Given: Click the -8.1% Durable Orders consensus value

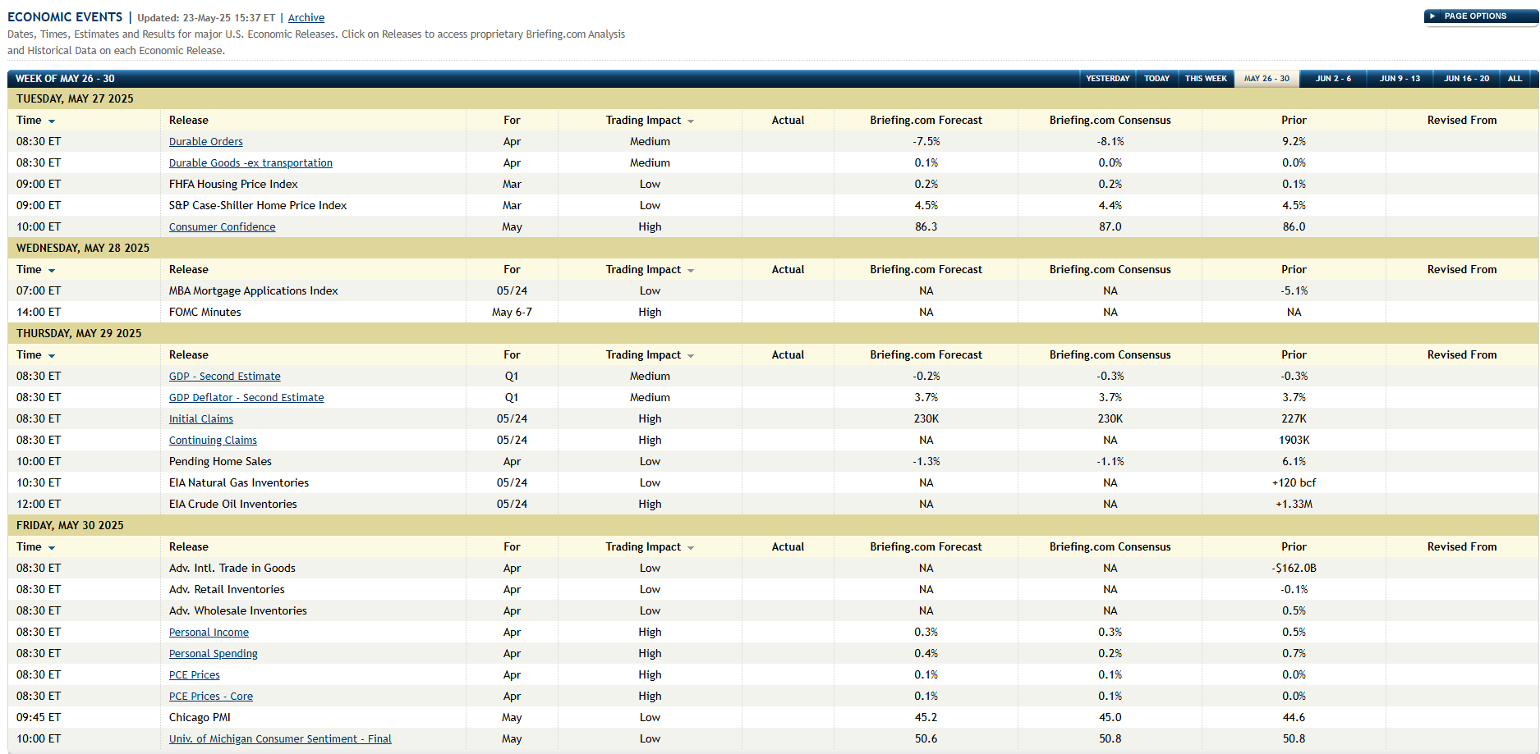Looking at the screenshot, I should coord(1110,142).
